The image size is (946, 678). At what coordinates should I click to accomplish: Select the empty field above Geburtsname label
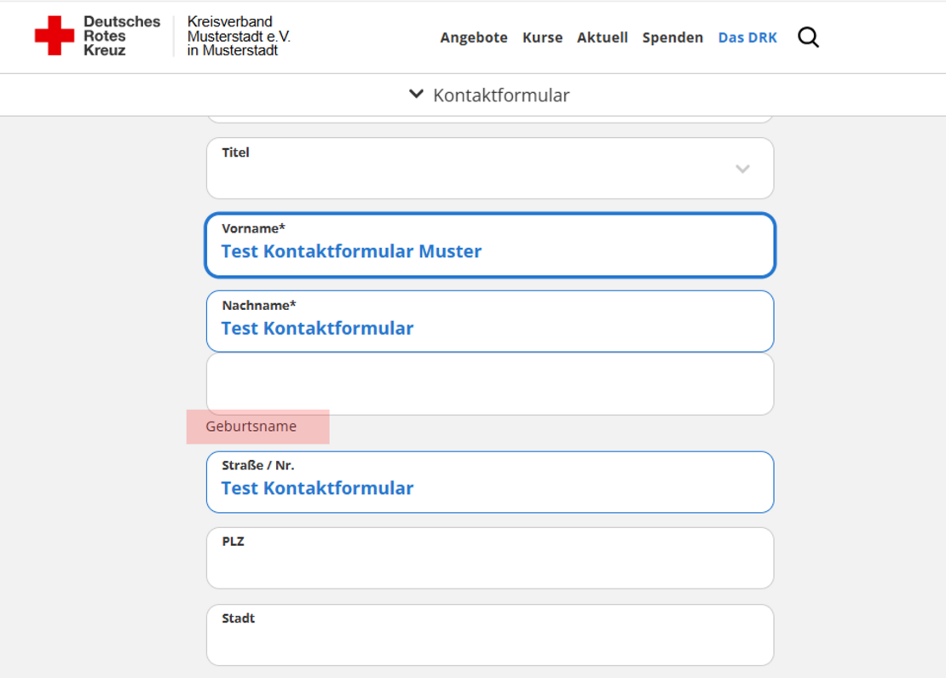(490, 384)
